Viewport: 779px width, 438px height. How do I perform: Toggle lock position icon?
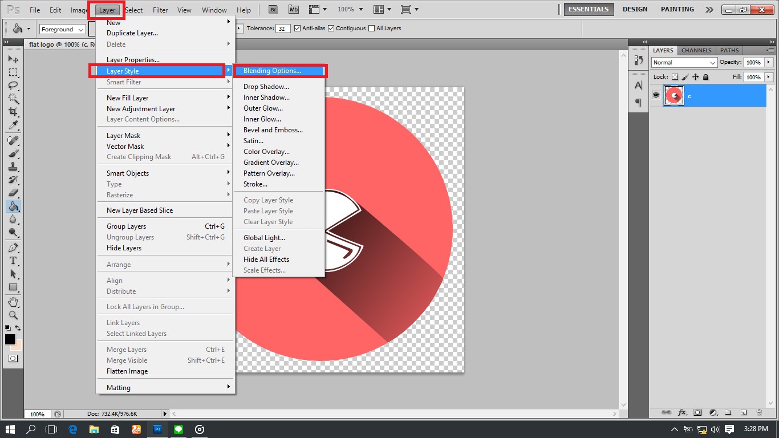(695, 77)
